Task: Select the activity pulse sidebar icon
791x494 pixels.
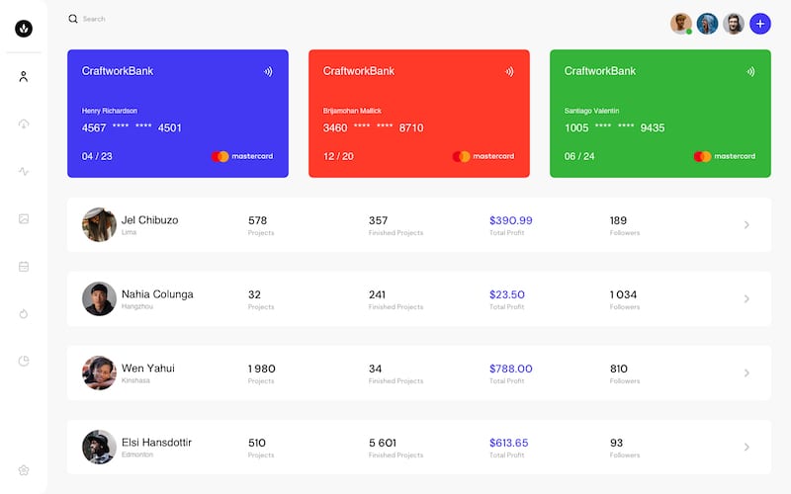Action: tap(24, 171)
